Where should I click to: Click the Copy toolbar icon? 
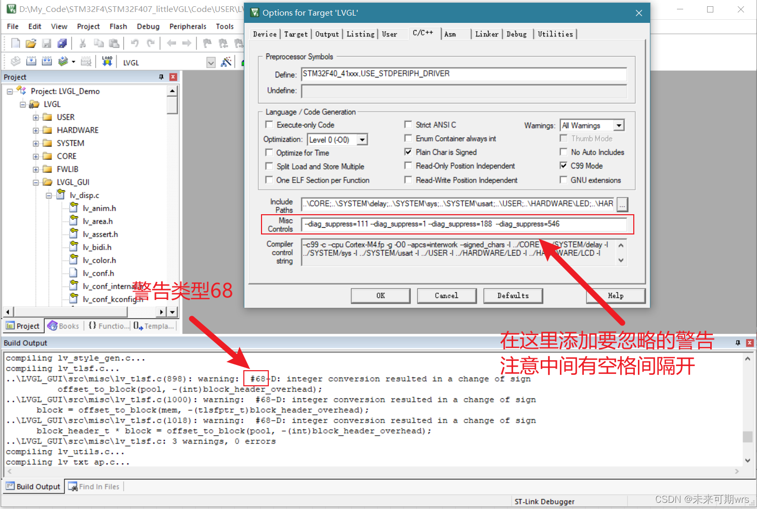click(98, 43)
